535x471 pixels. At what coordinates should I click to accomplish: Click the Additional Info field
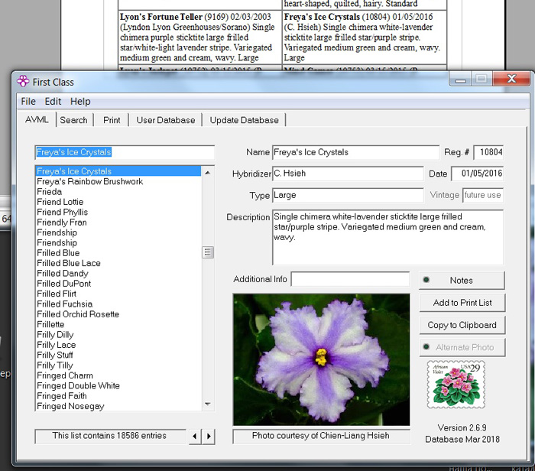click(x=350, y=279)
